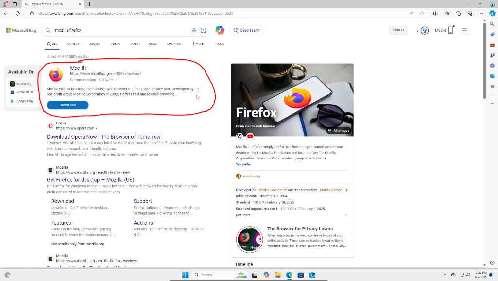
Task: Click the Windows Start button
Action: tap(185, 275)
